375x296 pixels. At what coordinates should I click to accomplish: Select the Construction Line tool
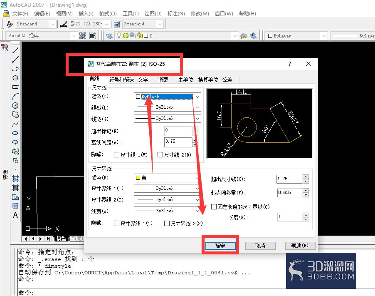pyautogui.click(x=15, y=60)
